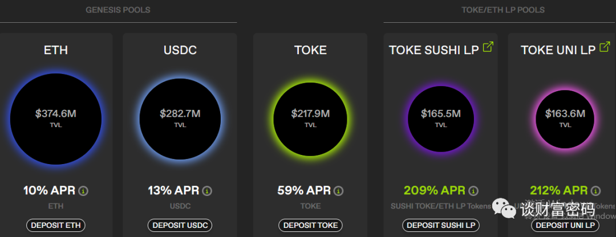This screenshot has height=237, width=616.
Task: Click the info icon beside 59% APR
Action: coord(338,191)
